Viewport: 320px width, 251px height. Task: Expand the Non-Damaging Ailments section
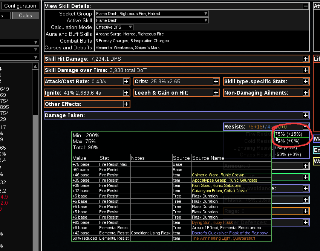tap(305, 93)
